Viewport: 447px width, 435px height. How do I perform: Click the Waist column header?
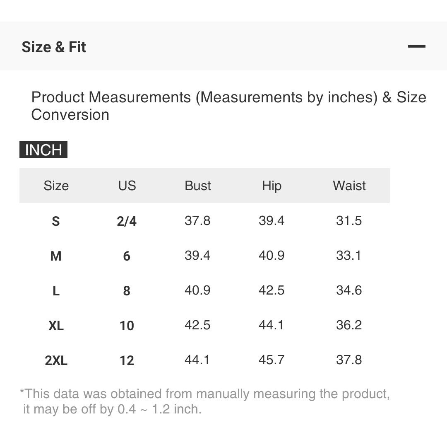point(349,186)
